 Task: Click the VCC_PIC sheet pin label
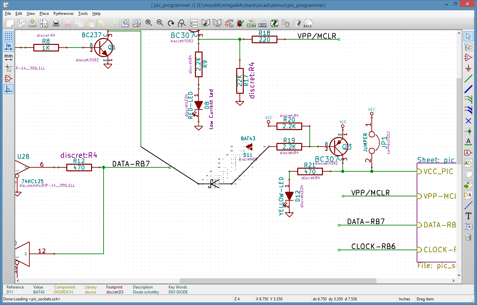coord(438,171)
